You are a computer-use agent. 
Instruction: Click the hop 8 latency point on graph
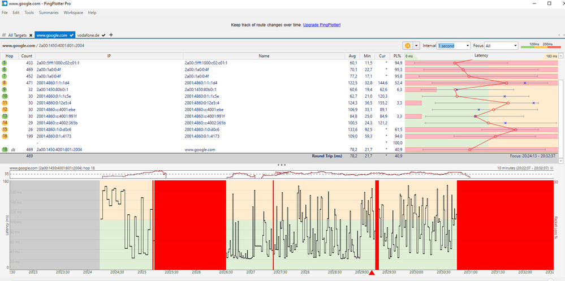pyautogui.click(x=506, y=83)
